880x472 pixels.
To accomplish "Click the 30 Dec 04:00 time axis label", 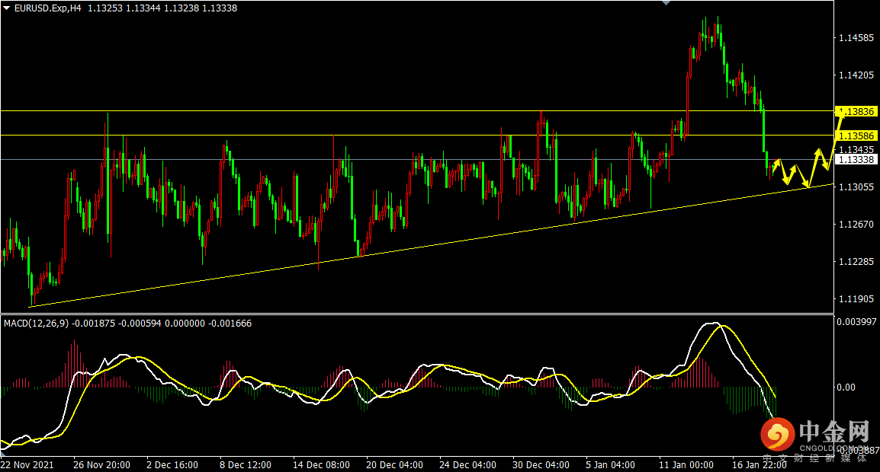I will [x=541, y=464].
